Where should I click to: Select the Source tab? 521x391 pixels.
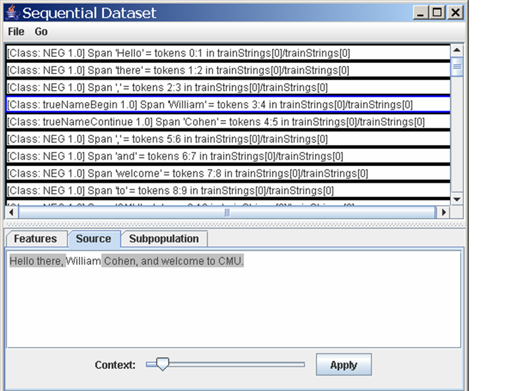click(x=93, y=239)
